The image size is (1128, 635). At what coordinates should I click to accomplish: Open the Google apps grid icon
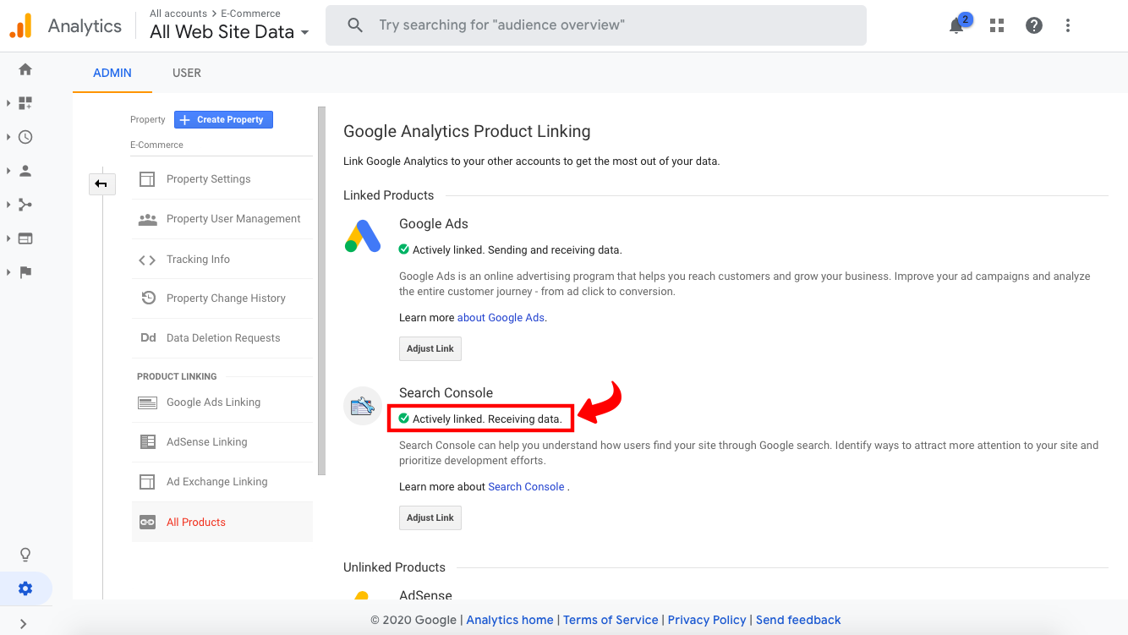pyautogui.click(x=996, y=25)
